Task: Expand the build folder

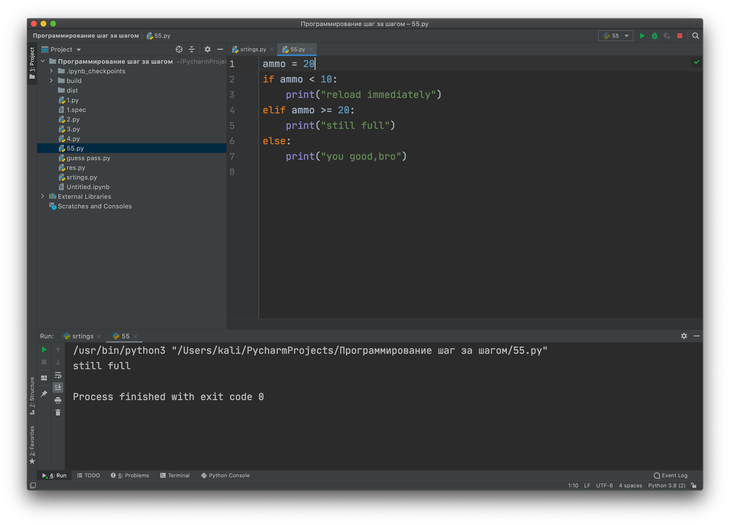Action: (x=52, y=81)
